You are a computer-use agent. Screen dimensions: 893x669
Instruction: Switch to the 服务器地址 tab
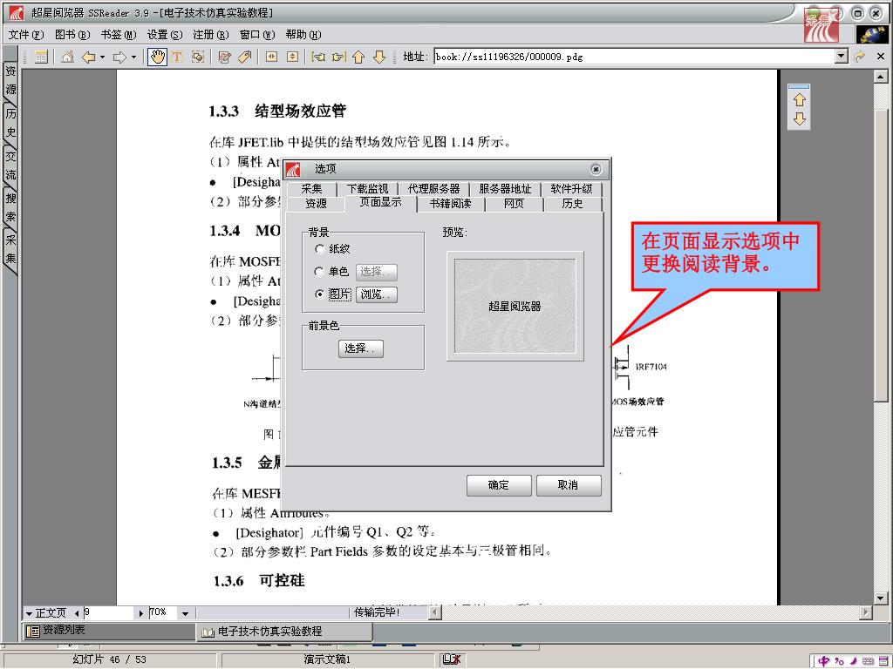pyautogui.click(x=505, y=189)
